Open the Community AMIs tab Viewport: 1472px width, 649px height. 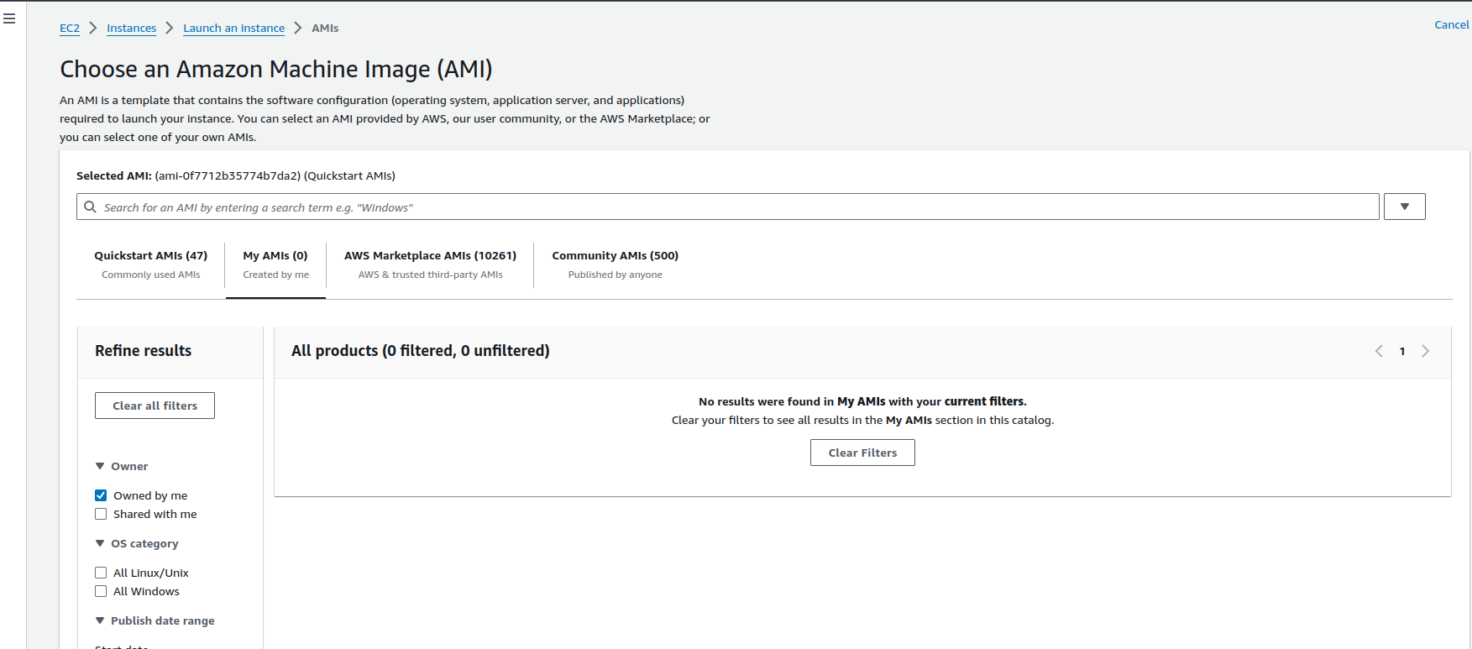pyautogui.click(x=615, y=264)
